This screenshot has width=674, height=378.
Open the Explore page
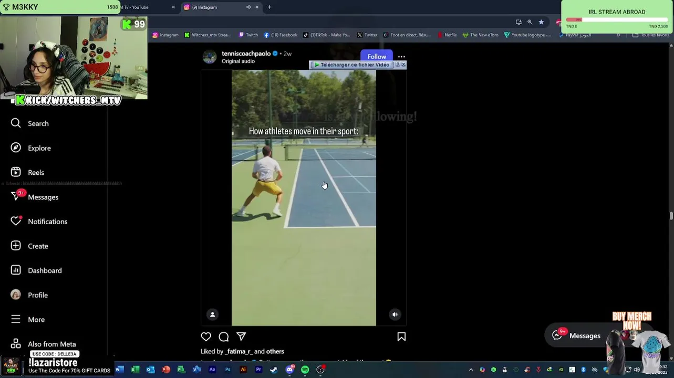pos(30,148)
